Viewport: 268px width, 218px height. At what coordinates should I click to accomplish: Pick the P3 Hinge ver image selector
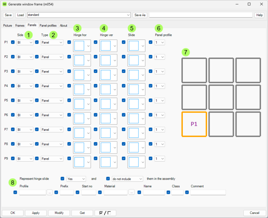(x=108, y=75)
